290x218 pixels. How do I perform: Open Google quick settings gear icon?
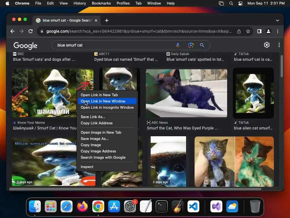266,45
